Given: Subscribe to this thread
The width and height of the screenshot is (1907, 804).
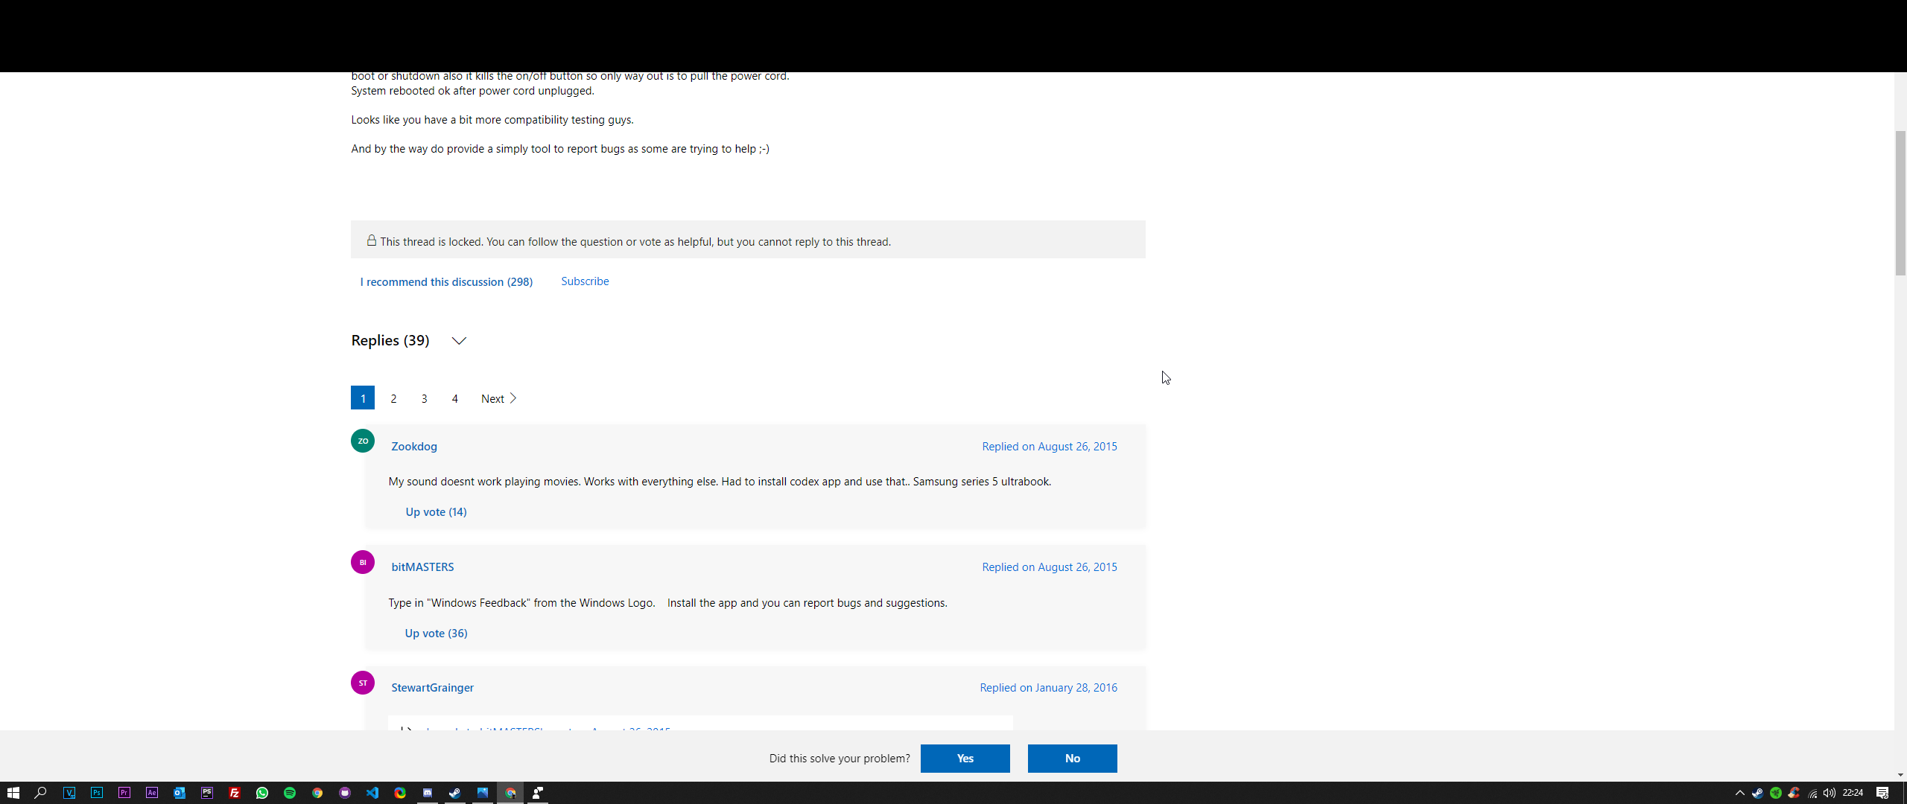Looking at the screenshot, I should point(585,281).
